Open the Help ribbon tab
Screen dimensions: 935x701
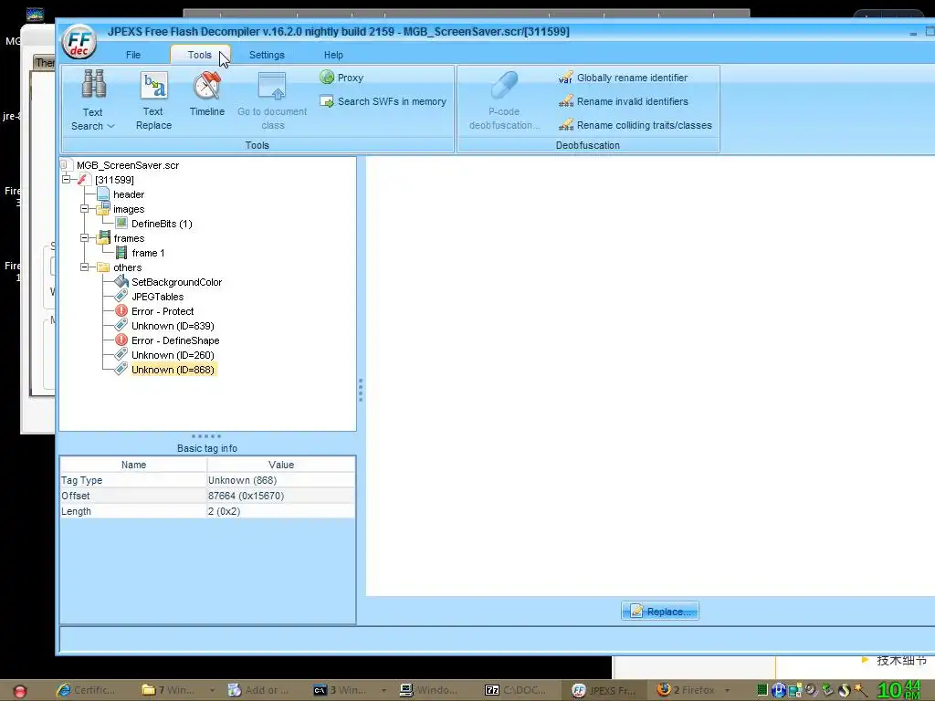pos(333,55)
